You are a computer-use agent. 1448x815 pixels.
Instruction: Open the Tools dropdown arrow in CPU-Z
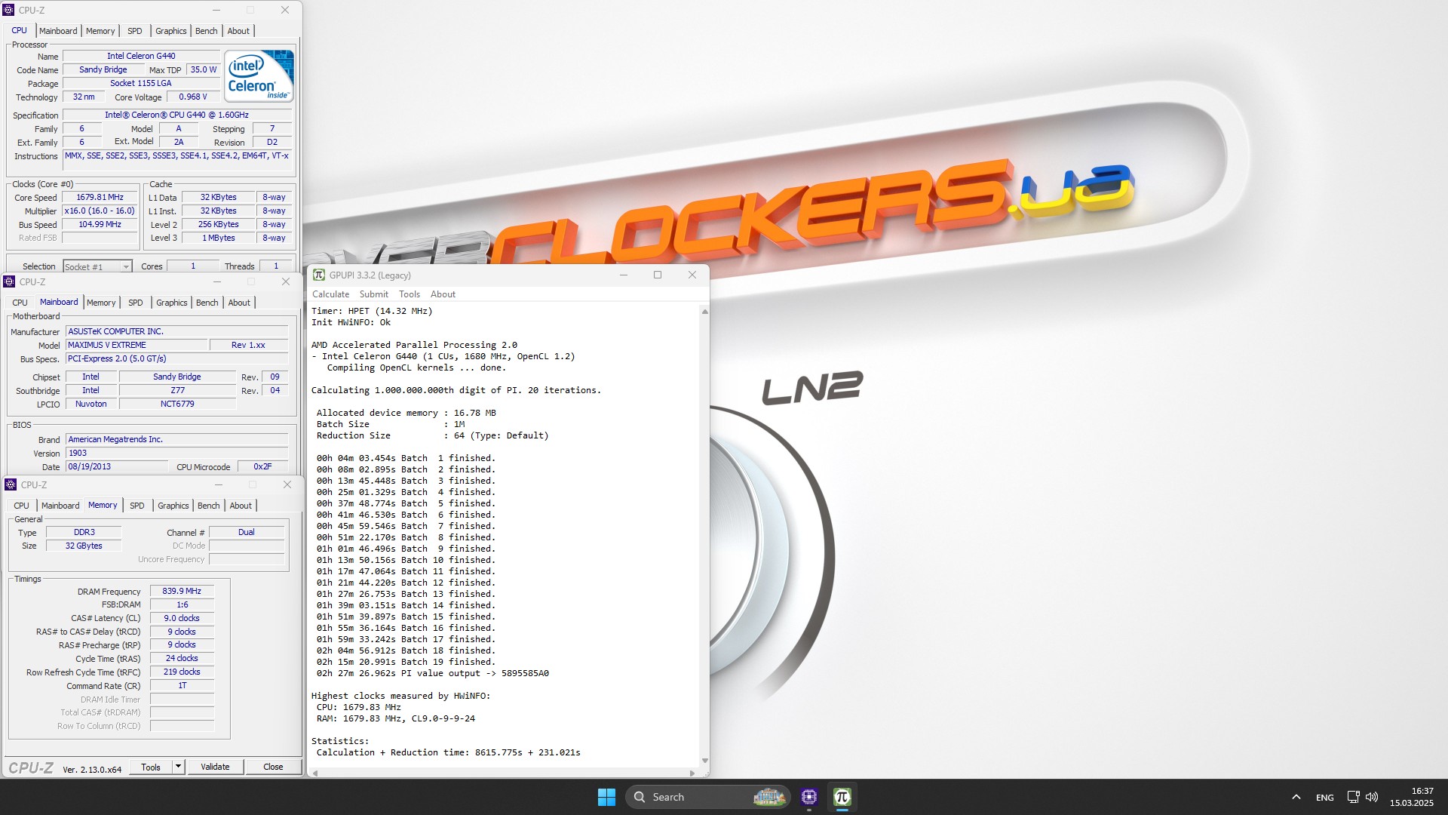pos(178,767)
